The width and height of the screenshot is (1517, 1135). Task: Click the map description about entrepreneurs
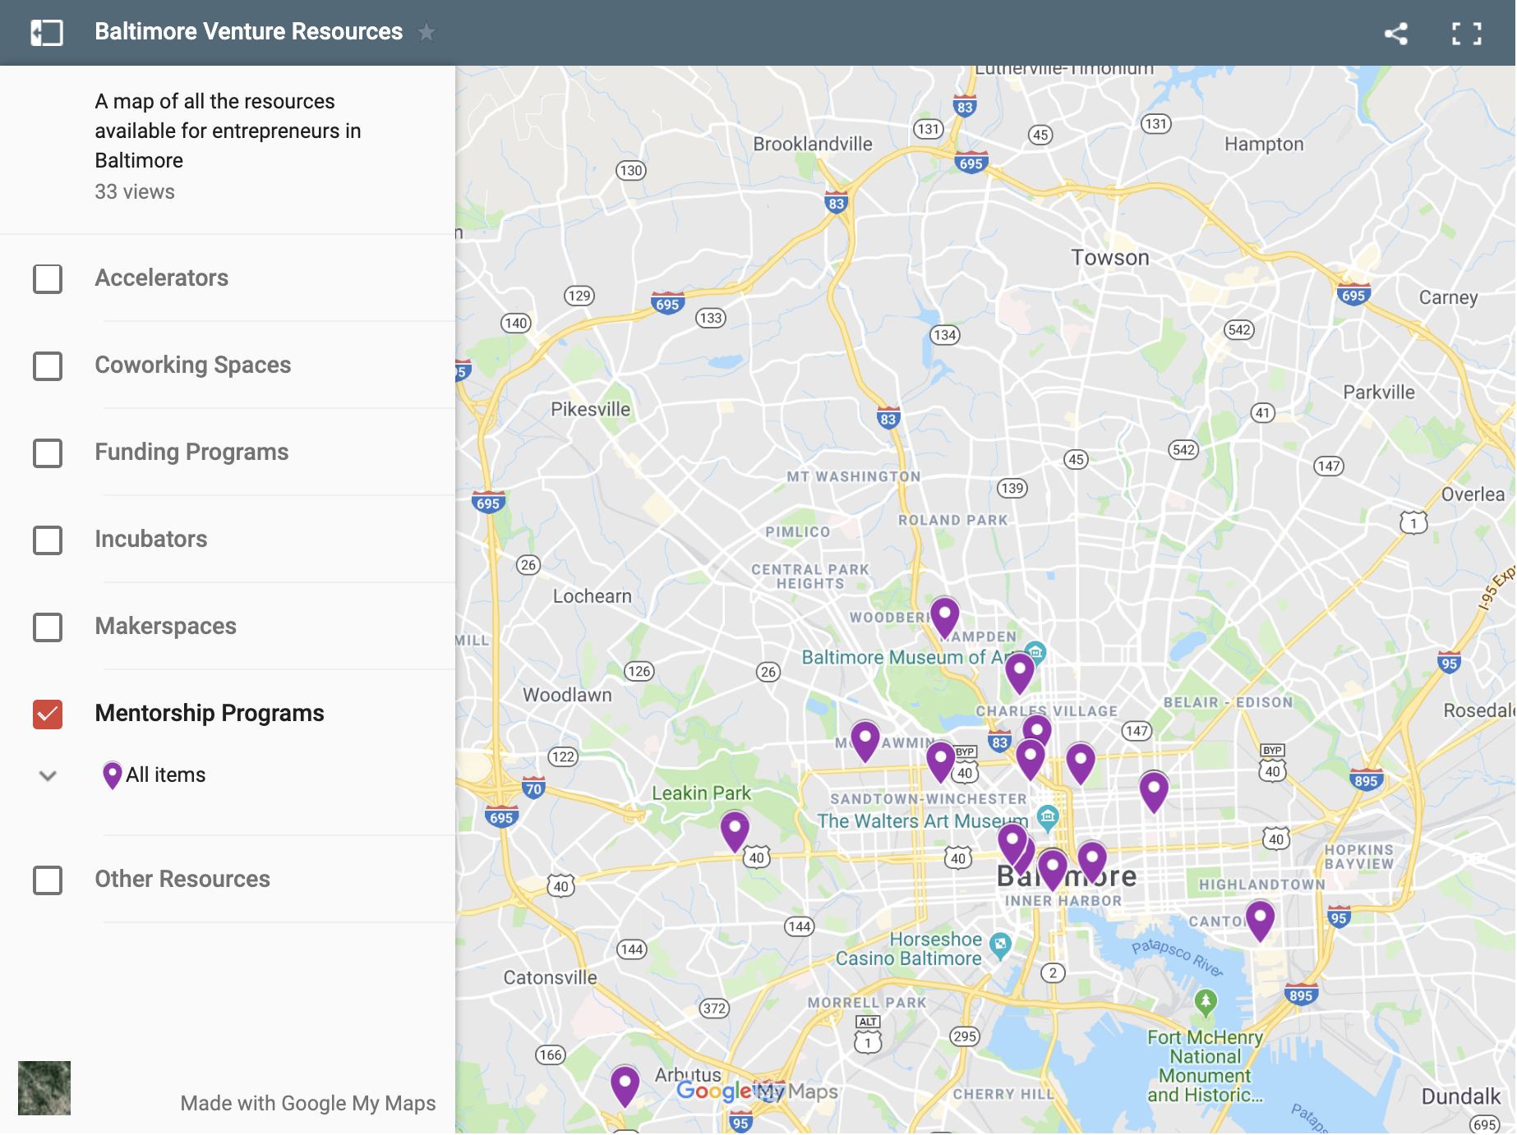pos(228,131)
